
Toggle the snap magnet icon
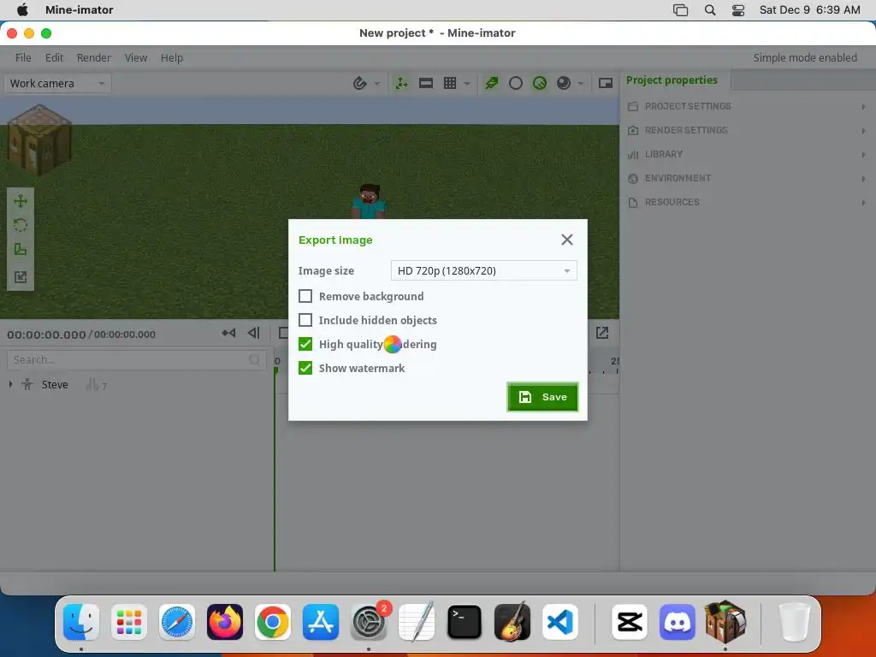360,83
